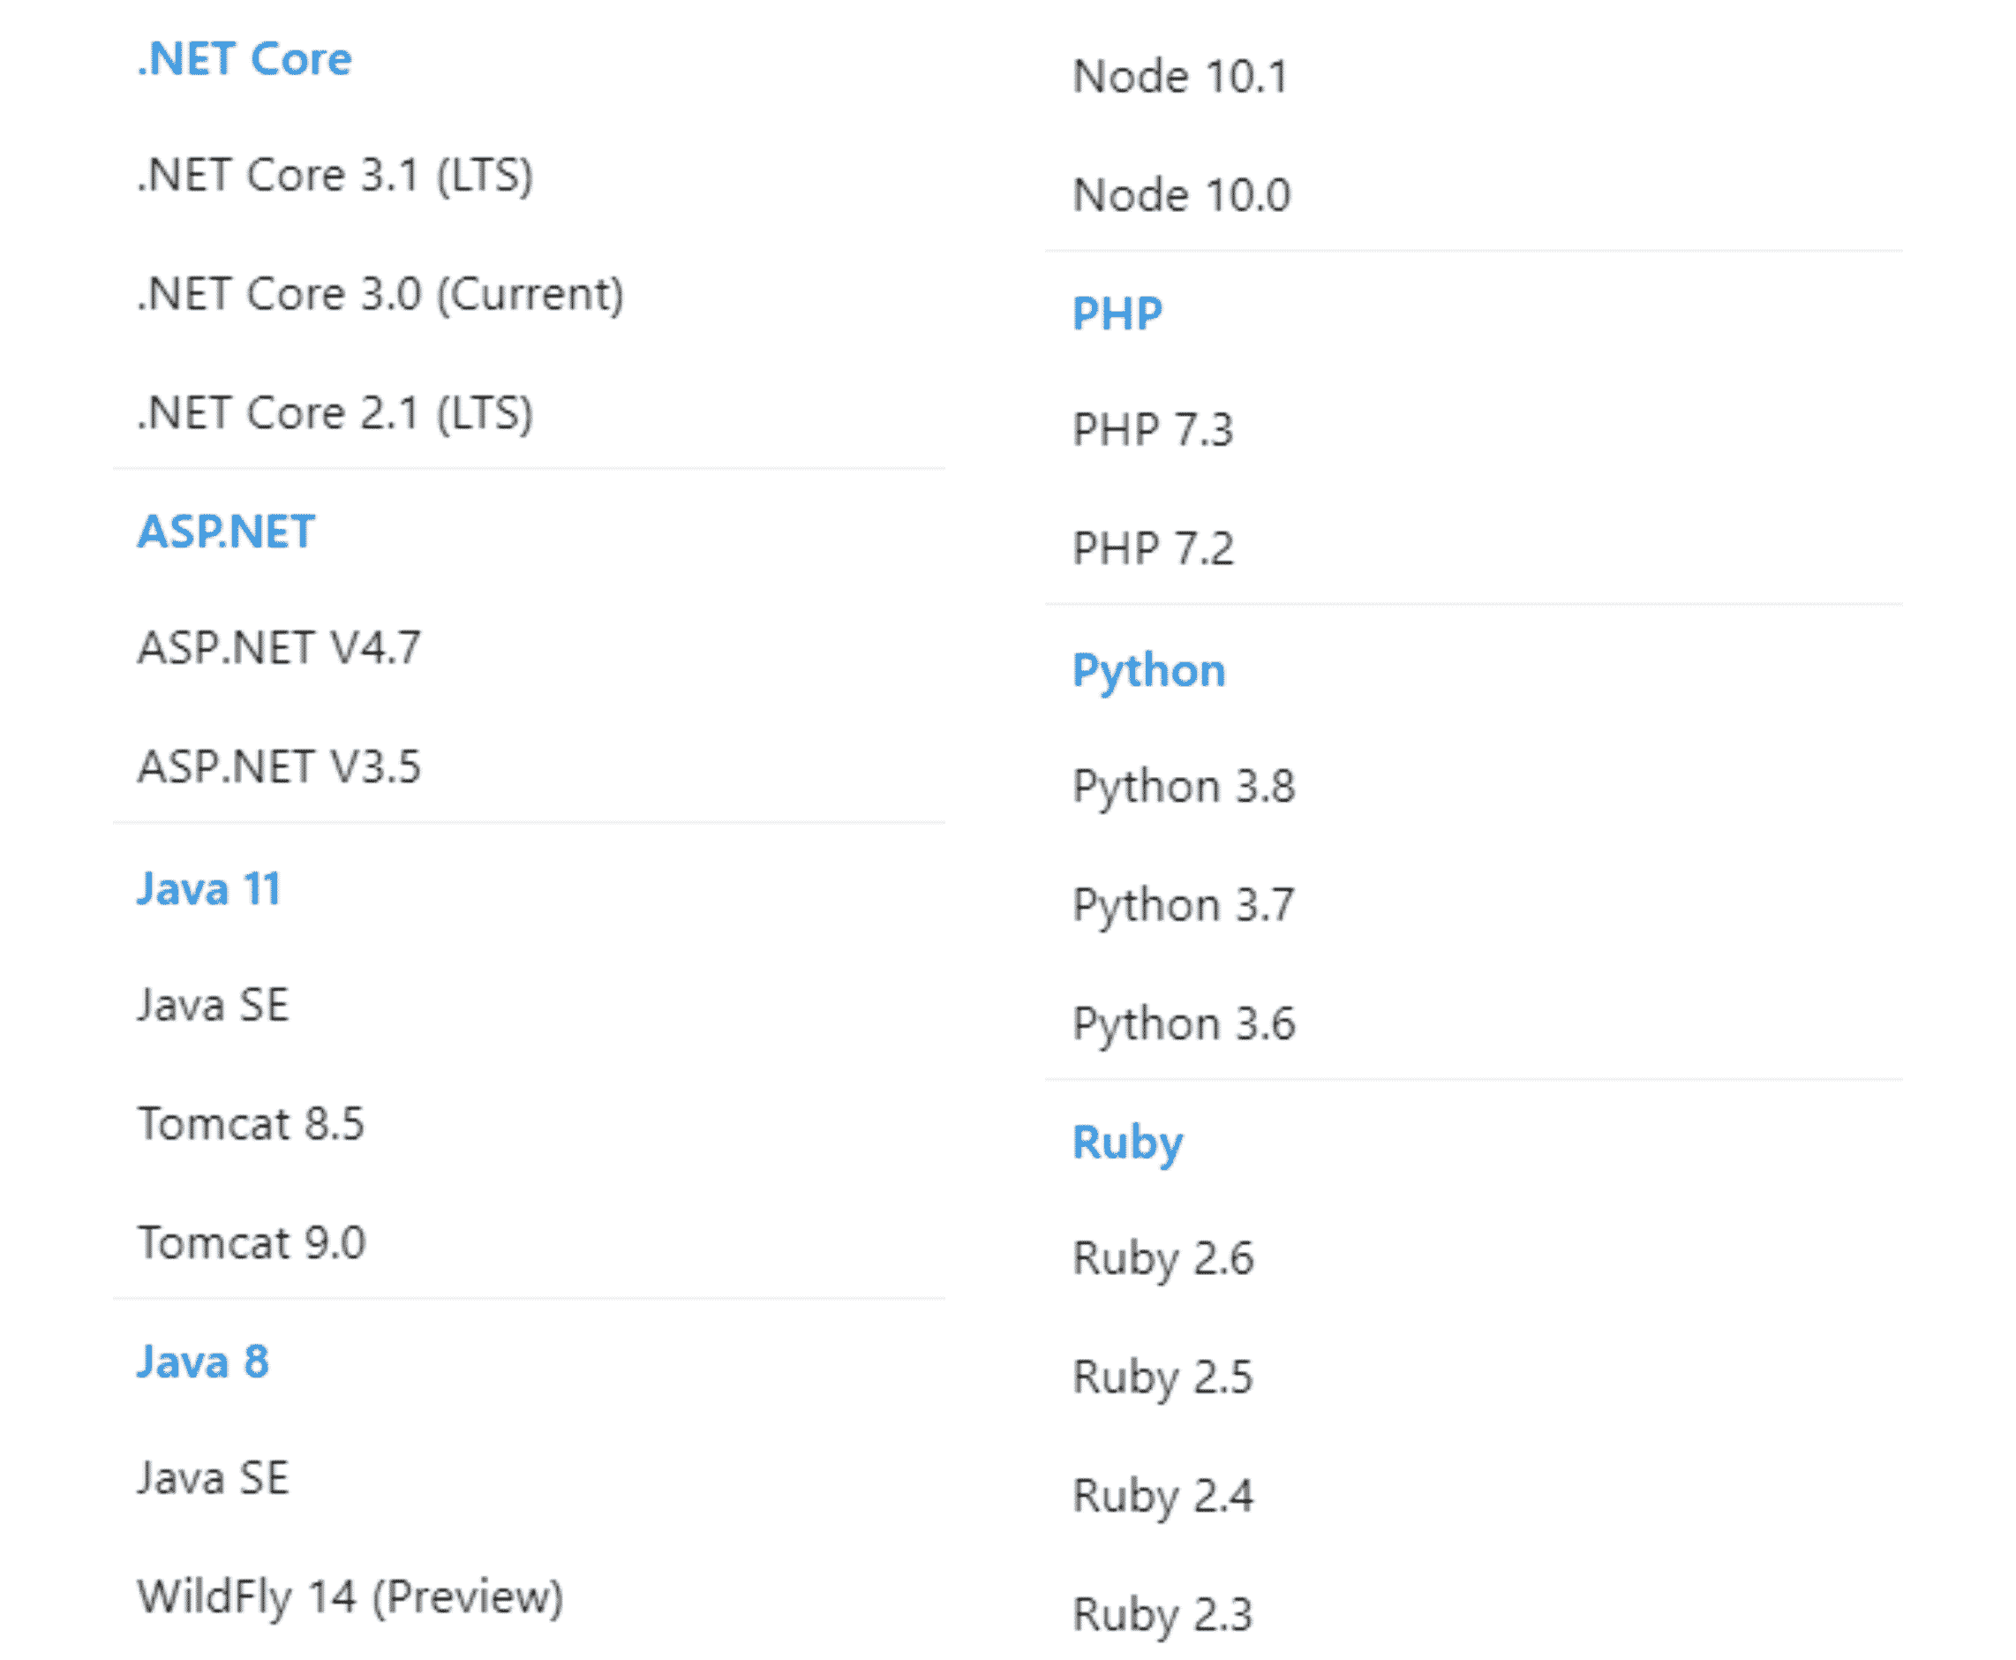Pick Tomcat 8.5 option
Screen dimensions: 2016x1660
(251, 1123)
